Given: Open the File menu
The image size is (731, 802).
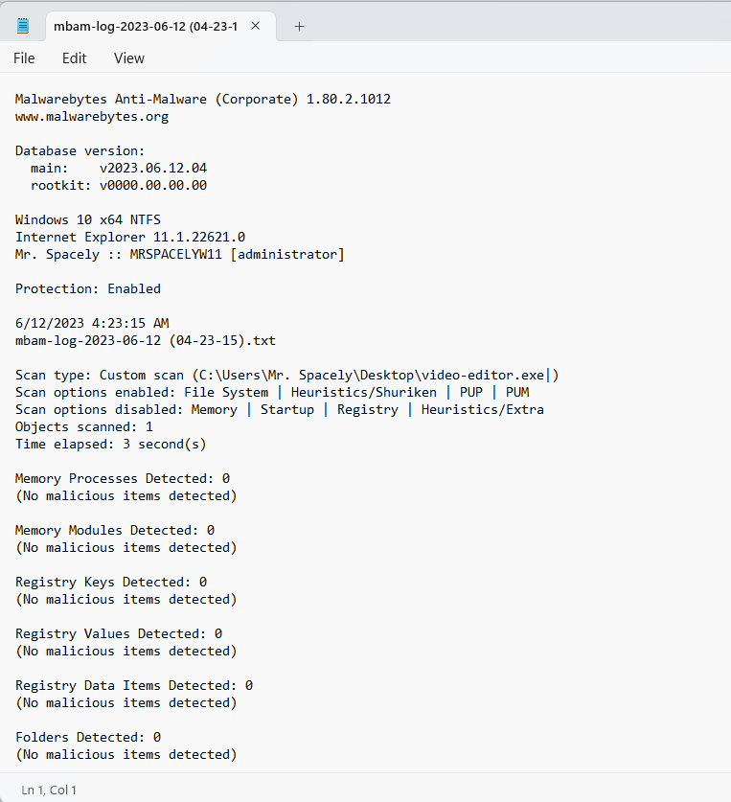Looking at the screenshot, I should pyautogui.click(x=24, y=58).
